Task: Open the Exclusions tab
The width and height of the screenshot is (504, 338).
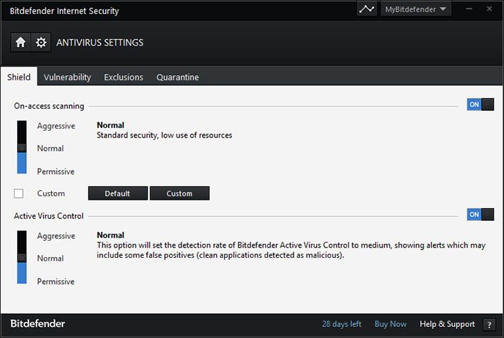Action: click(x=123, y=77)
